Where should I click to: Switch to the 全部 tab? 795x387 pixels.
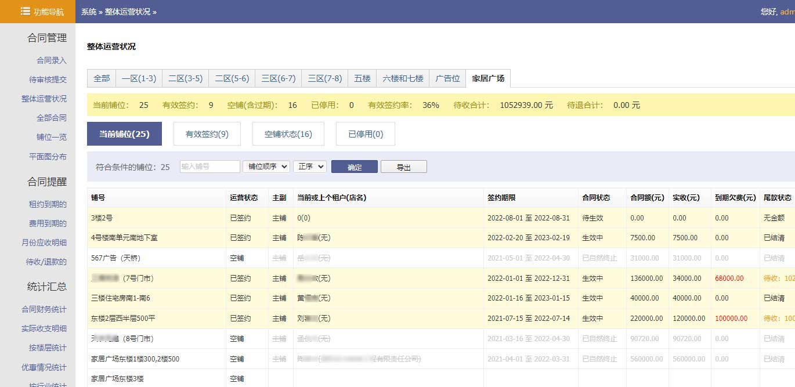(102, 78)
